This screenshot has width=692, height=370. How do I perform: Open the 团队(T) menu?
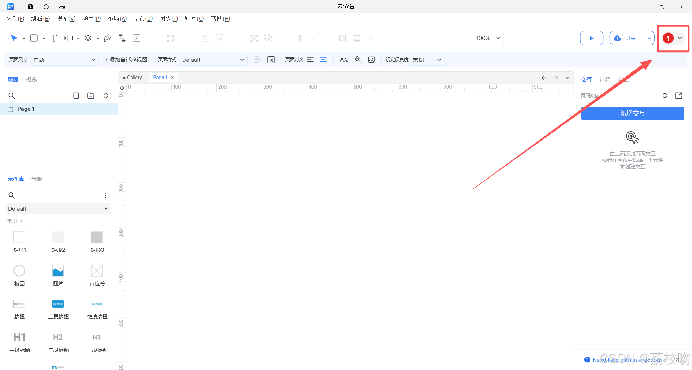(169, 19)
